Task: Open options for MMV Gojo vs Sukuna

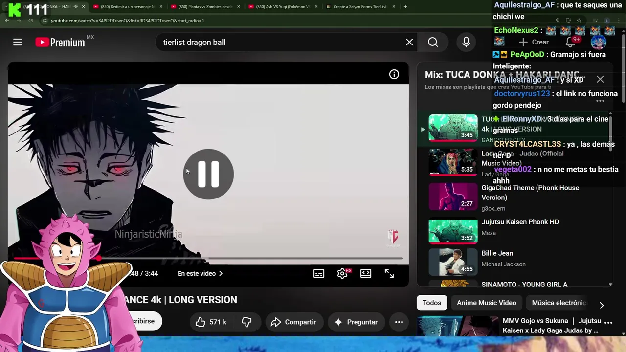Action: coord(608,322)
